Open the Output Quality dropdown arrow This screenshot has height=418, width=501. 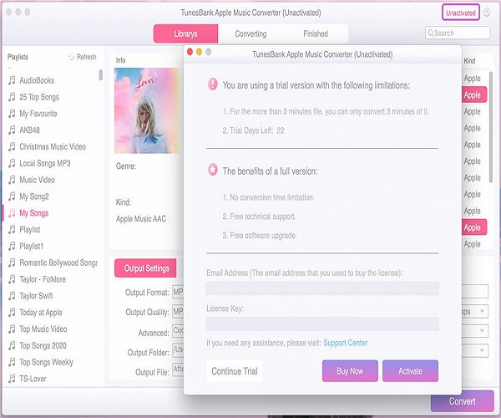[482, 311]
